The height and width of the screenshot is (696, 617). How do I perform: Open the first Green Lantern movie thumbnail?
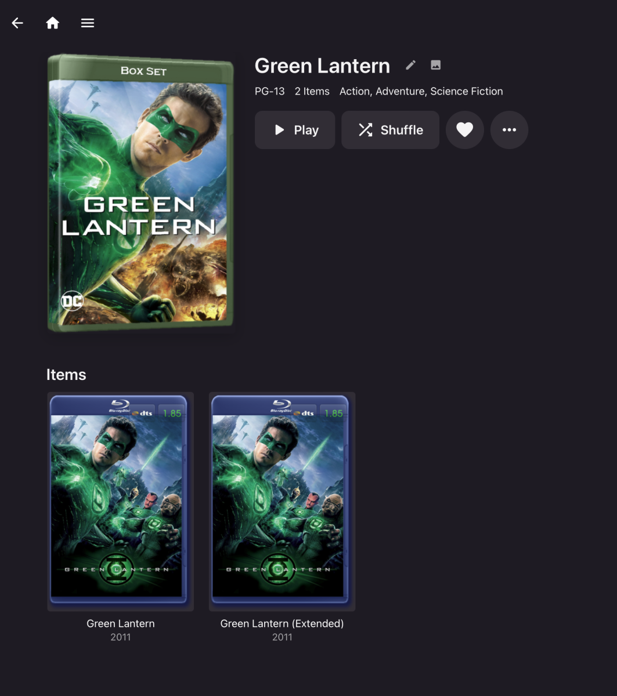point(120,502)
